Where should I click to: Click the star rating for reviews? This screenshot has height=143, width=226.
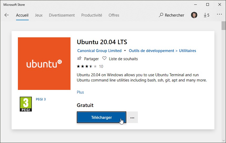click(x=87, y=66)
